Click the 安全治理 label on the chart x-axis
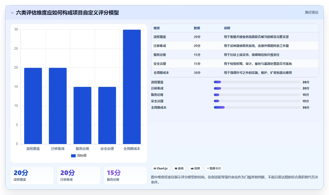Viewport: 329px width, 195px height. click(x=107, y=149)
